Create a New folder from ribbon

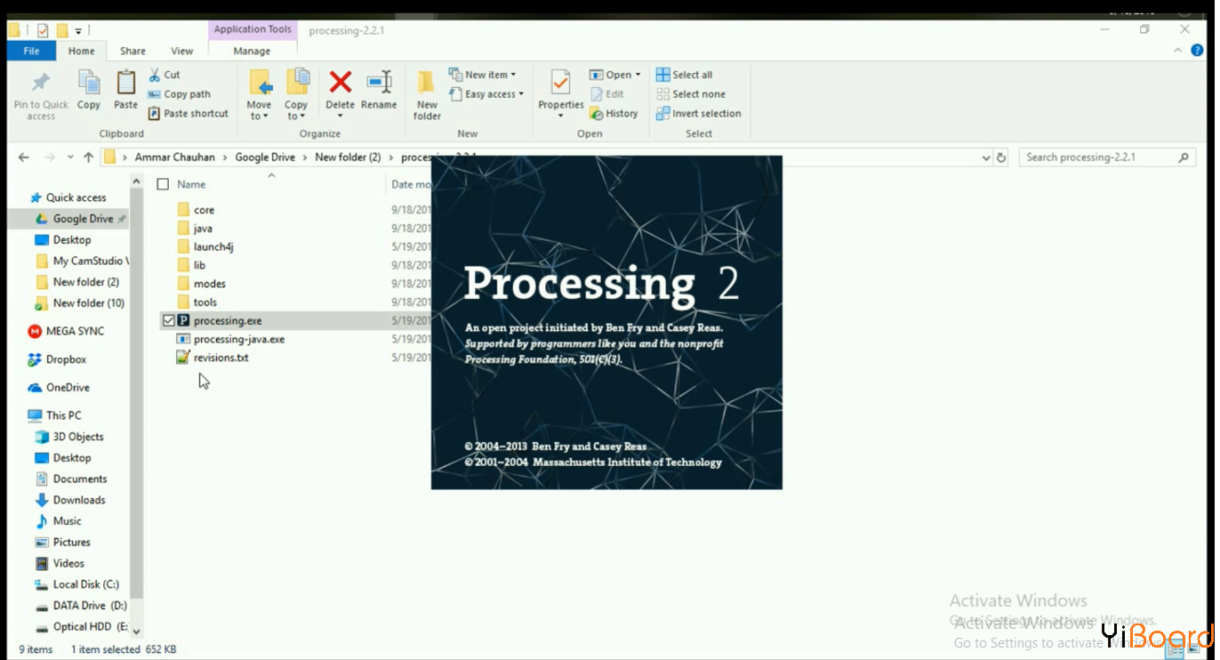[x=427, y=95]
